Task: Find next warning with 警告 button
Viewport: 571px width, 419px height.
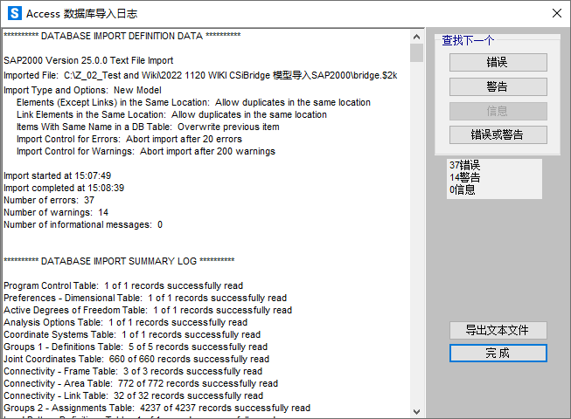Action: click(498, 87)
